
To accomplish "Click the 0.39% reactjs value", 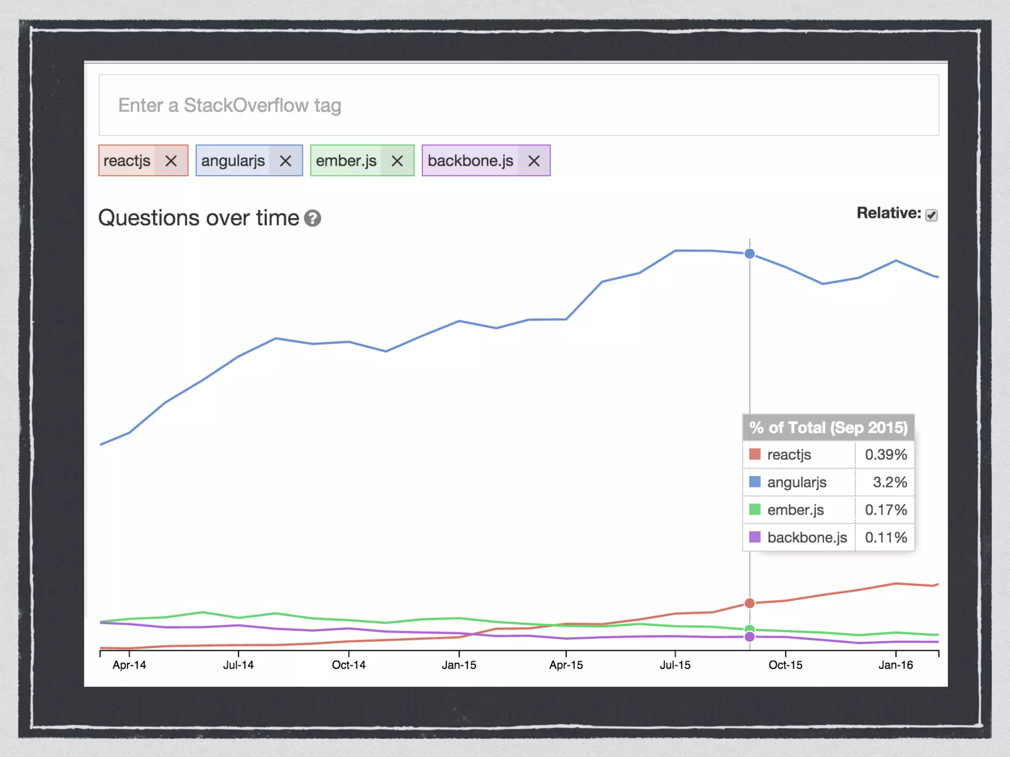I will 886,454.
